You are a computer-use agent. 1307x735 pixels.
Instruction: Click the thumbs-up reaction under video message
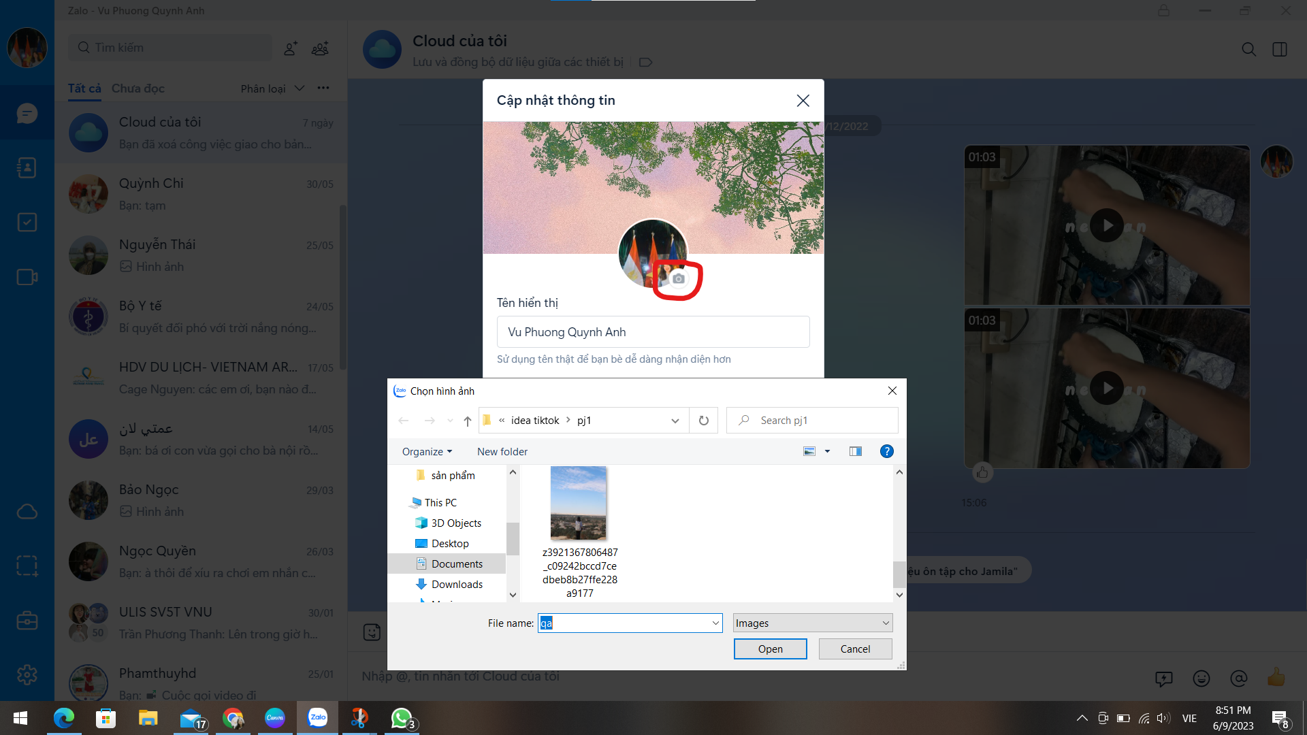[x=982, y=472]
